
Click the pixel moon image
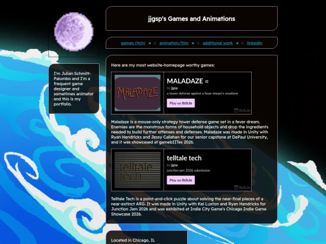tap(74, 31)
